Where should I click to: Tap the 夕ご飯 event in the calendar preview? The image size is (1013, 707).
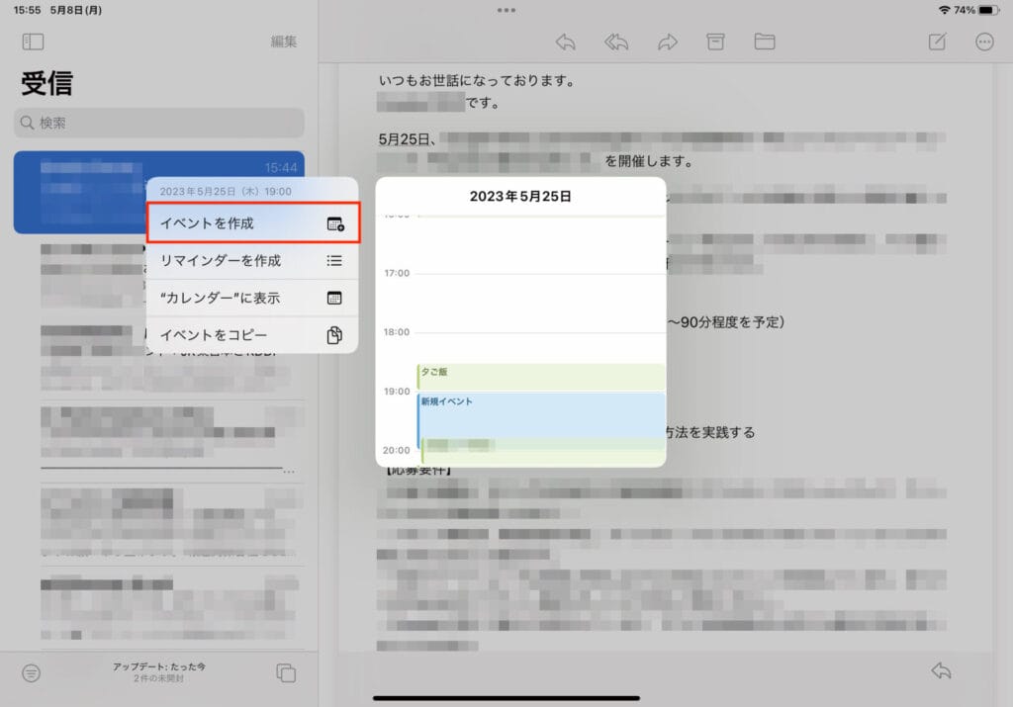click(x=540, y=376)
